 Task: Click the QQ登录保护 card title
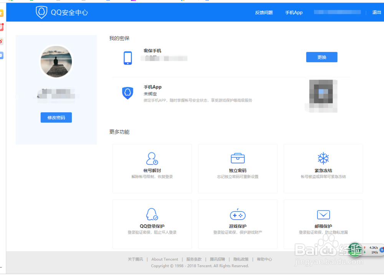click(152, 226)
